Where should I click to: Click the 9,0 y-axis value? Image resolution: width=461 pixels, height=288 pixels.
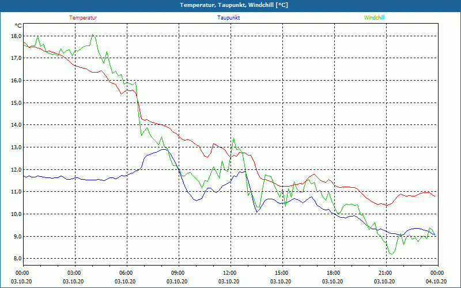coord(17,236)
